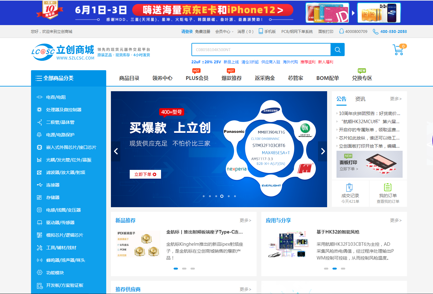The image size is (433, 294).
Task: Open the BOM配单 menu item
Action: [x=327, y=78]
